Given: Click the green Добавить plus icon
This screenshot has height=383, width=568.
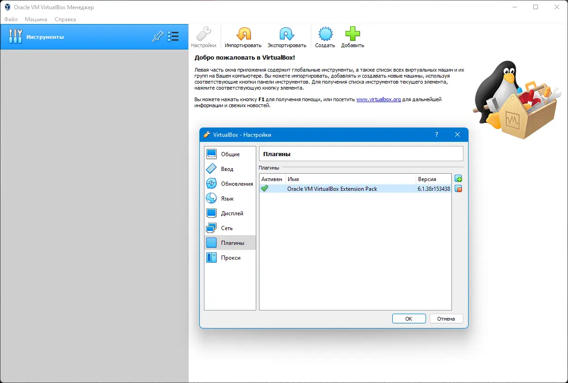Looking at the screenshot, I should (x=352, y=34).
